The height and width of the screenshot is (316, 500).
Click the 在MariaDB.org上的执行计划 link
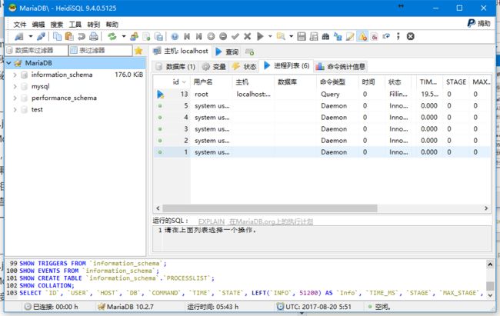(271, 221)
